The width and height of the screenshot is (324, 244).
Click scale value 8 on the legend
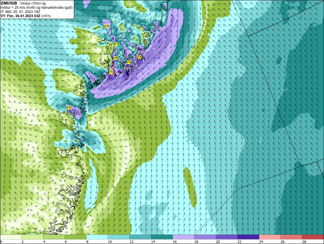[x=87, y=242]
